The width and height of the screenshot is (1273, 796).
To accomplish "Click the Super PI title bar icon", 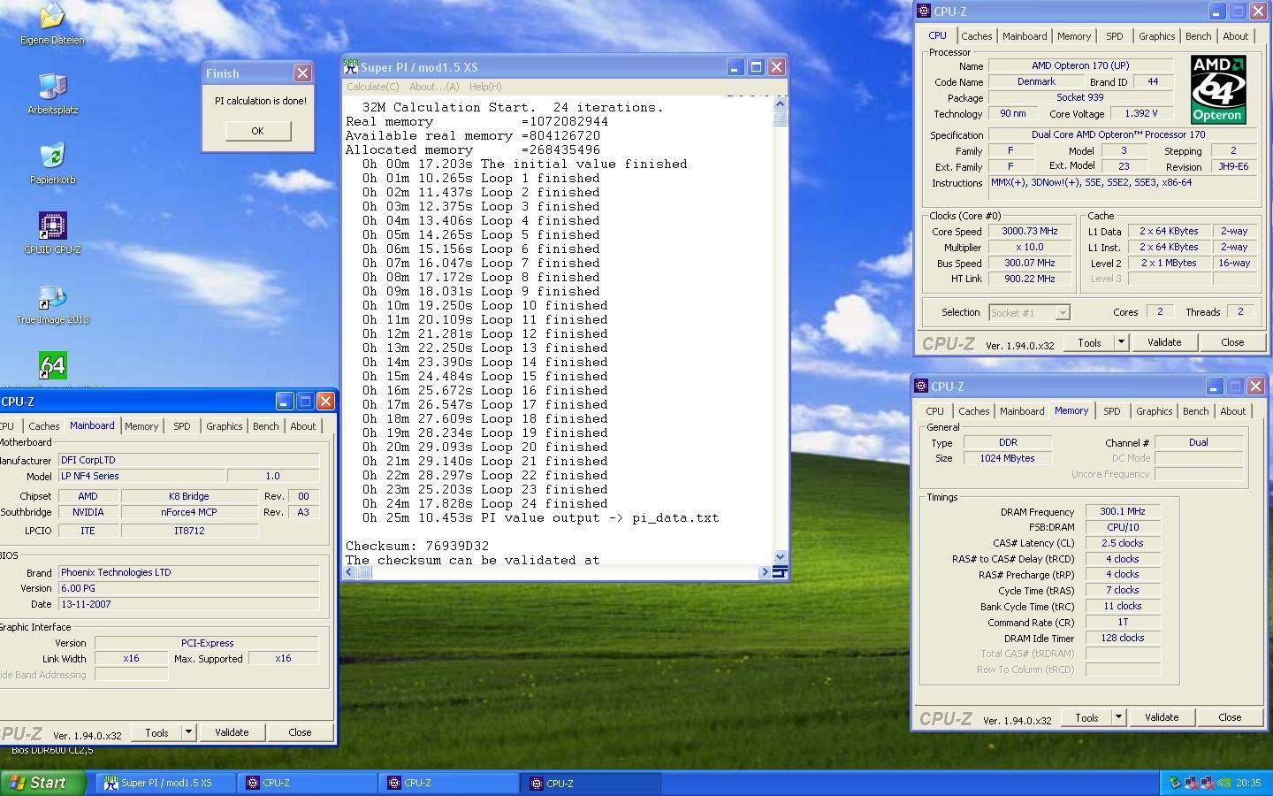I will [x=351, y=67].
